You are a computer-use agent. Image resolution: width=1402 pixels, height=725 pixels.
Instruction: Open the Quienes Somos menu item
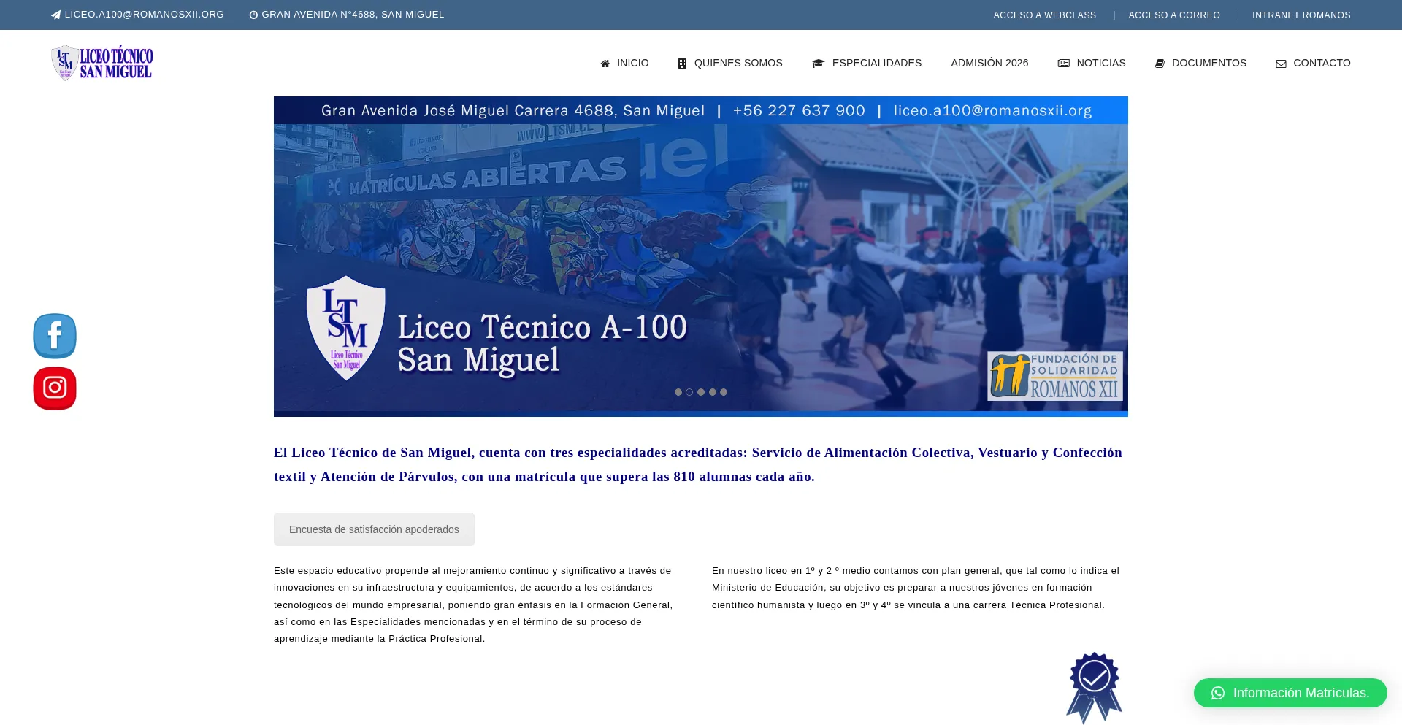(730, 63)
